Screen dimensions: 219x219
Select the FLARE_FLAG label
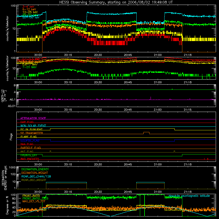(28, 137)
